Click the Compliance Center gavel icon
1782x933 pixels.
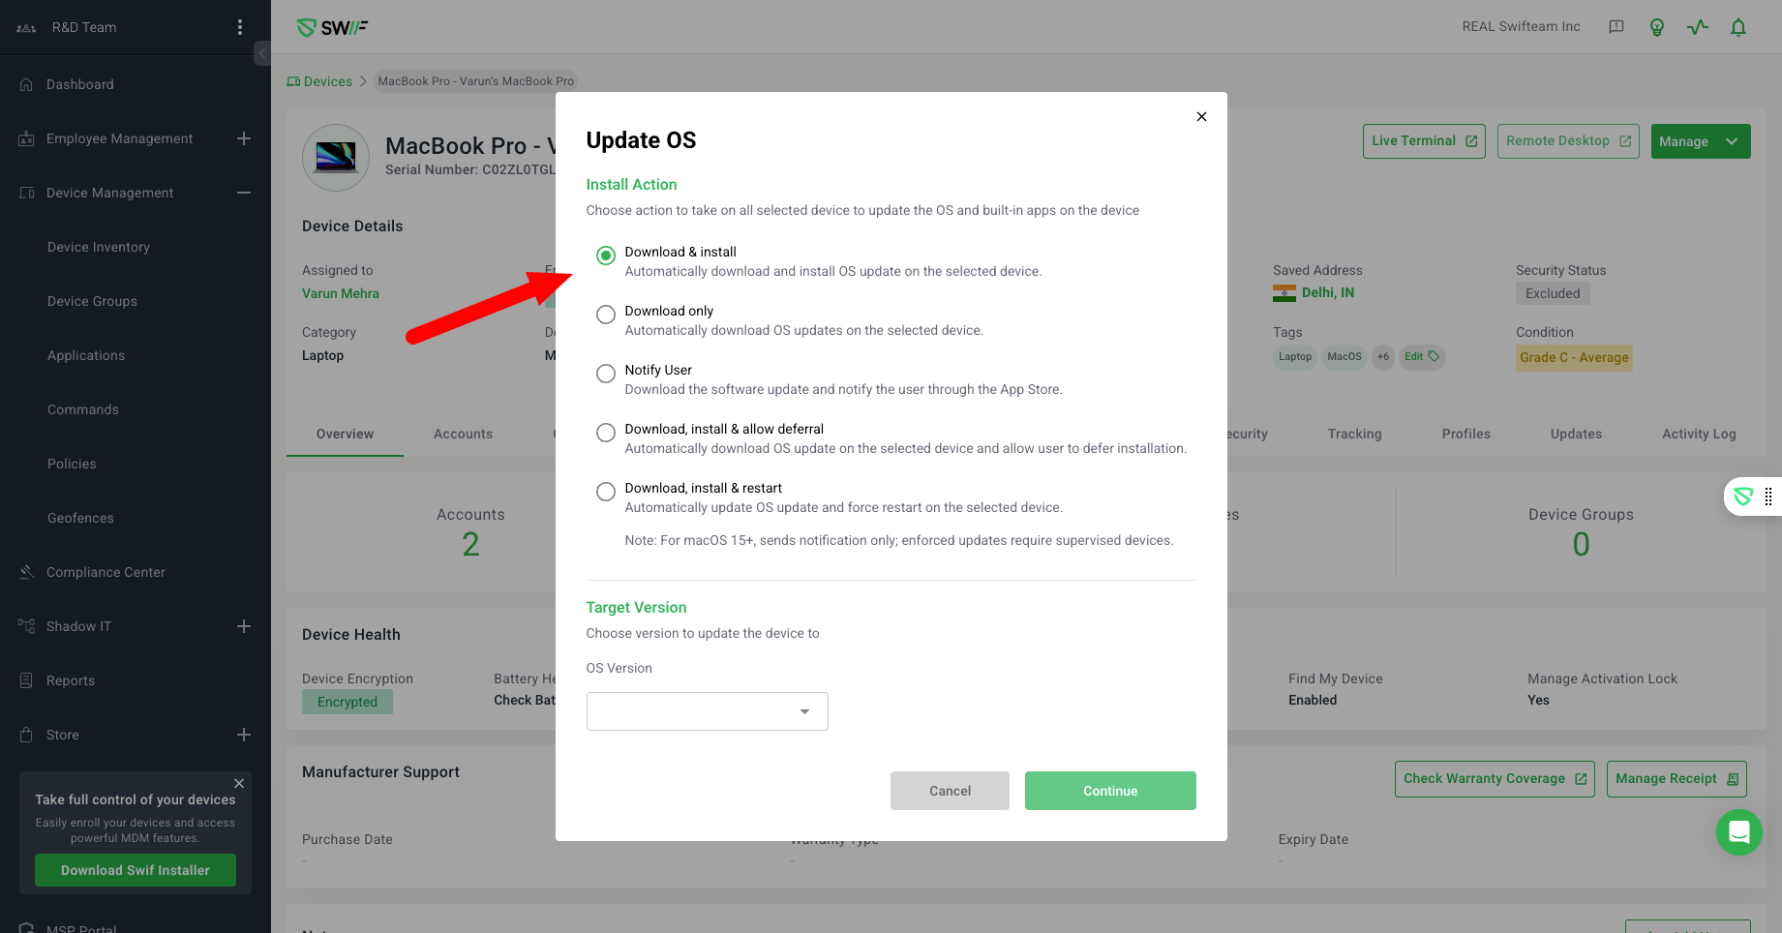26,572
